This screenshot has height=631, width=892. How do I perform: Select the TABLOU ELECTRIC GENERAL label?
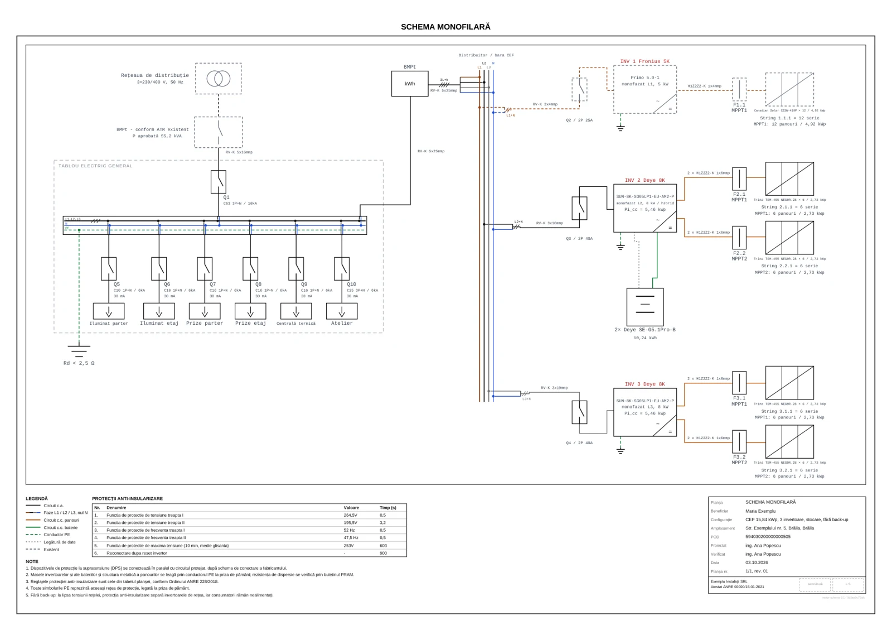pos(95,166)
